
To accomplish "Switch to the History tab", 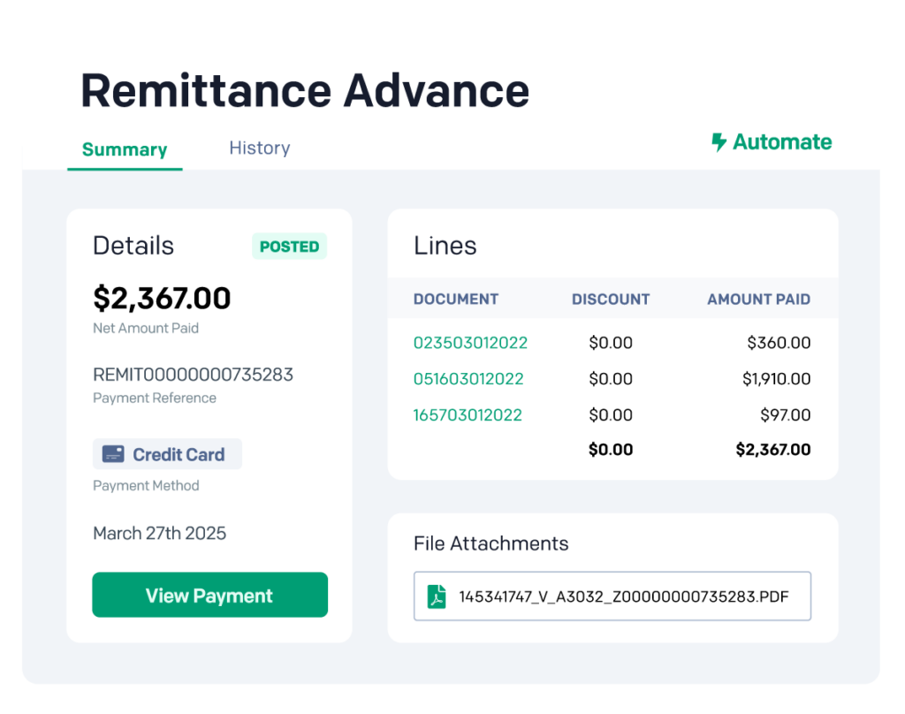I will pos(259,148).
